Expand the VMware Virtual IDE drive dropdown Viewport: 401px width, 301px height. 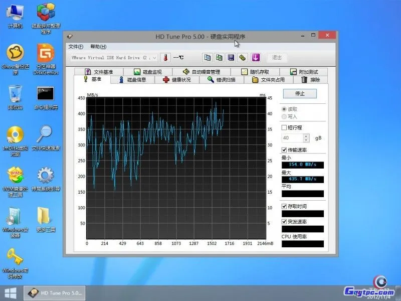(154, 58)
